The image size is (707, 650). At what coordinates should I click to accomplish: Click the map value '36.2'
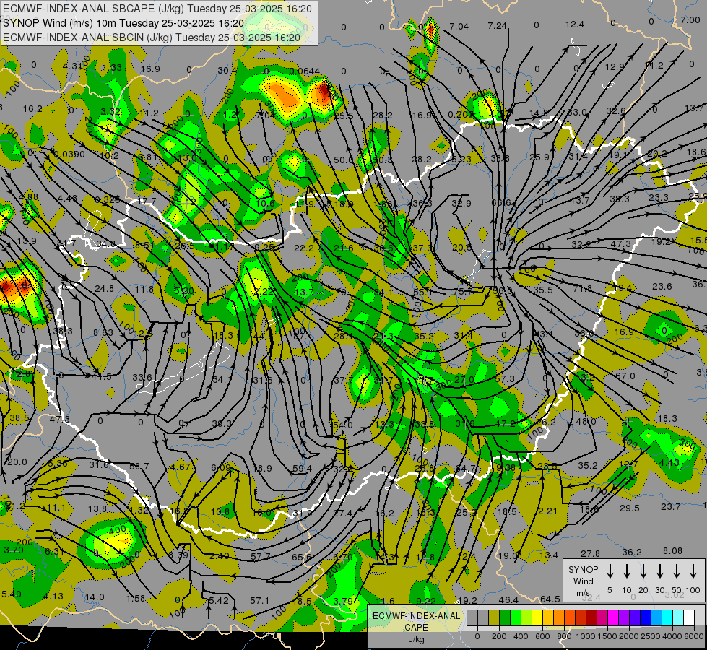pyautogui.click(x=632, y=552)
